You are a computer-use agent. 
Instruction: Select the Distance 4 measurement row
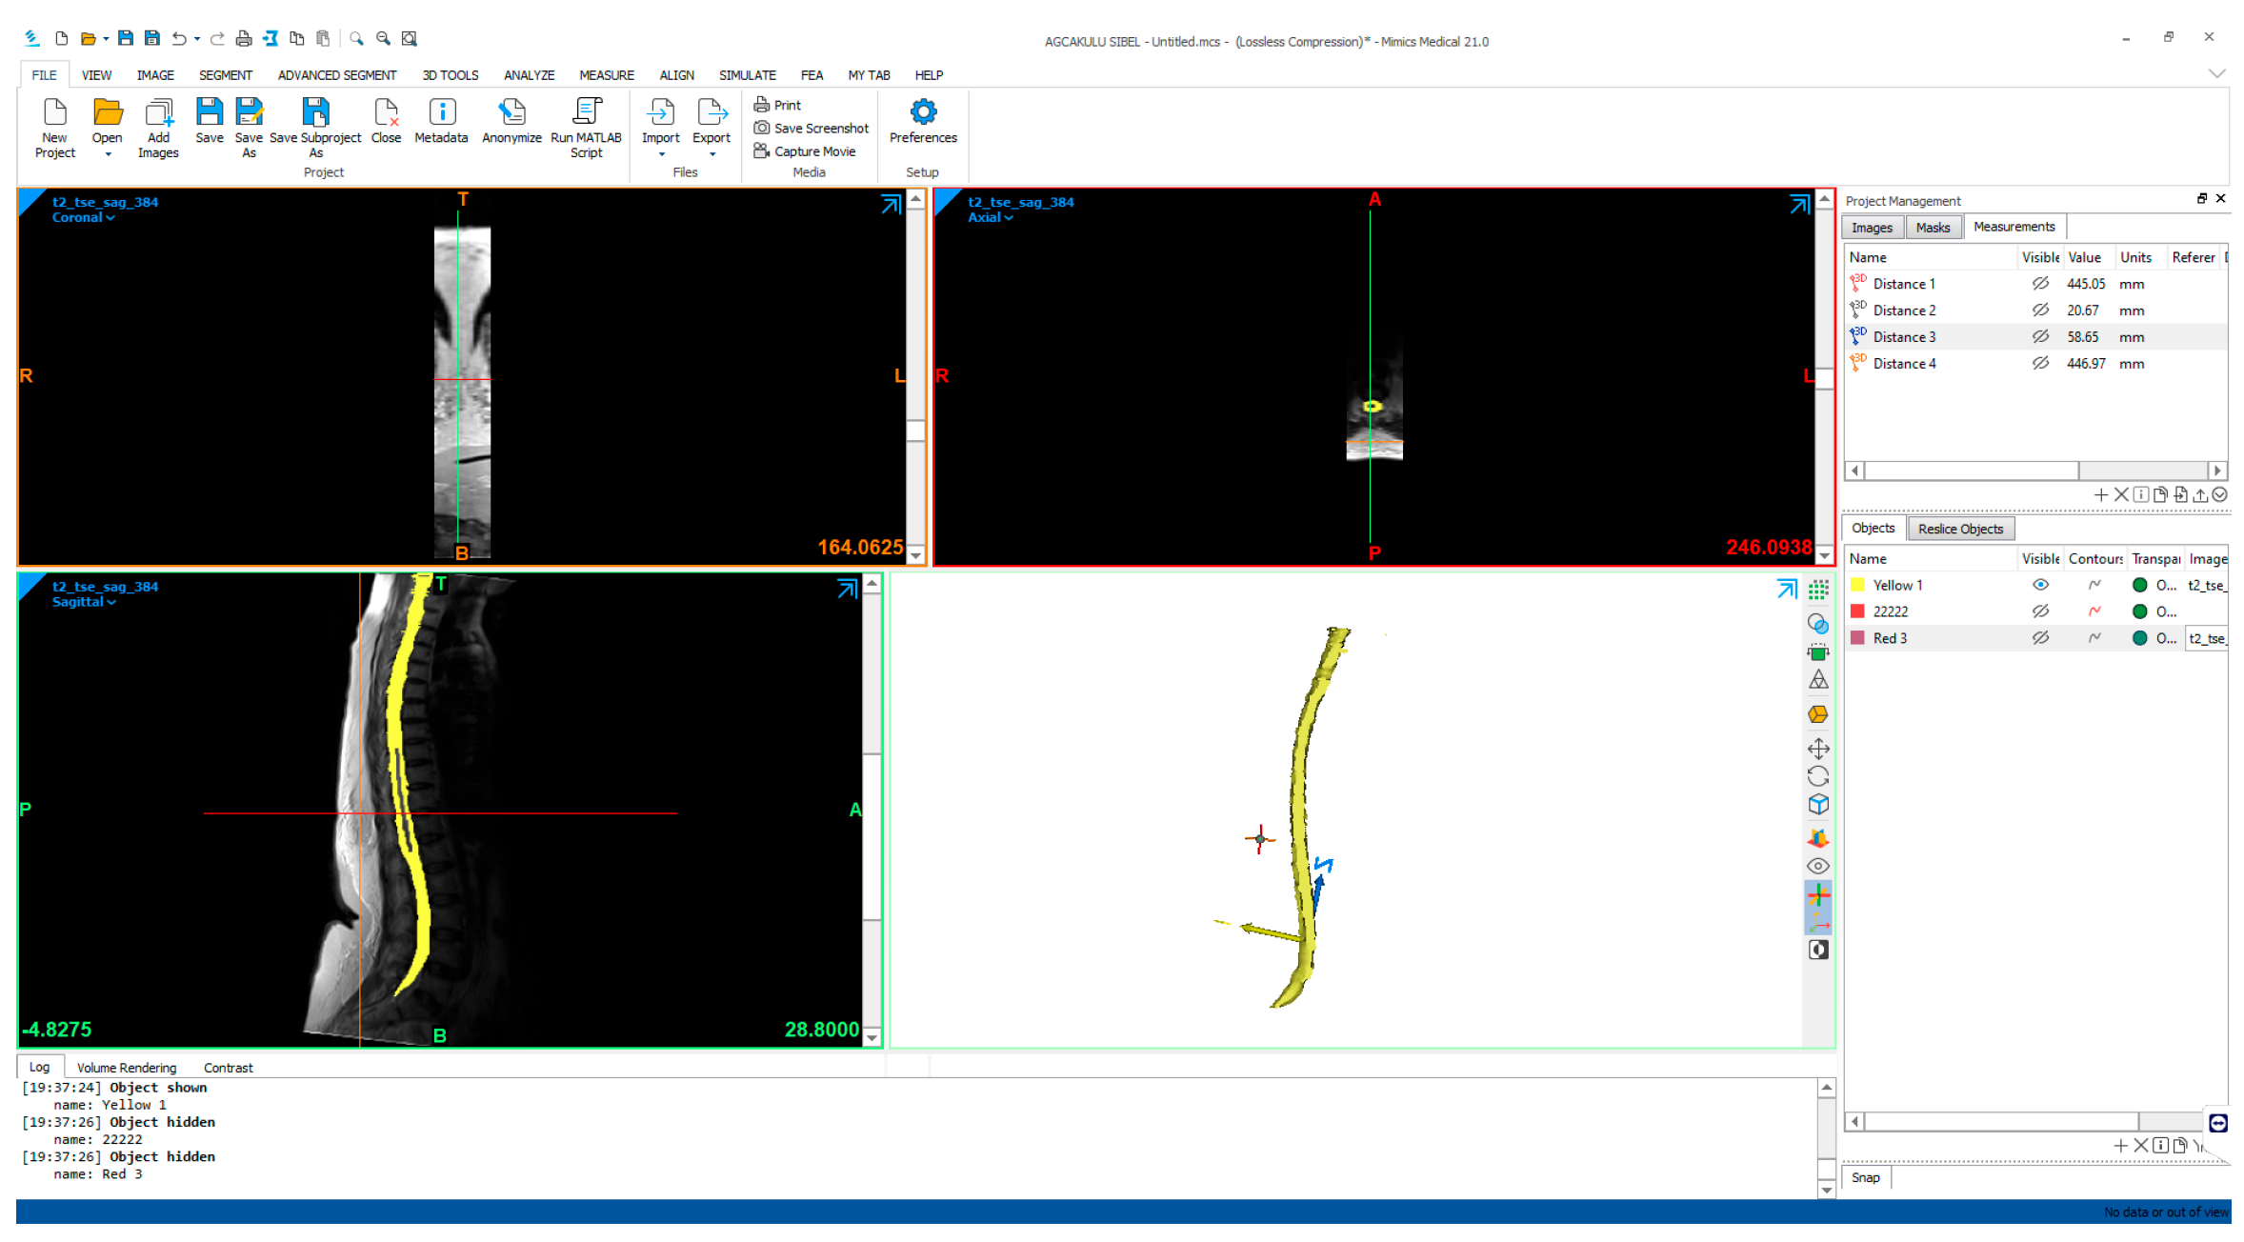[x=1903, y=364]
